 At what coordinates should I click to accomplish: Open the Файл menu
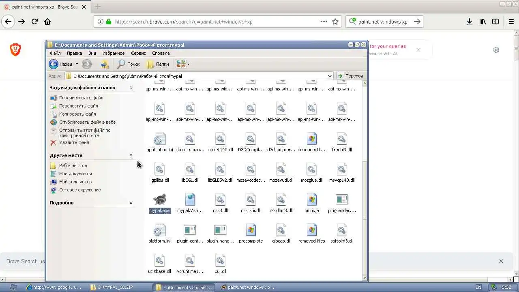(55, 53)
